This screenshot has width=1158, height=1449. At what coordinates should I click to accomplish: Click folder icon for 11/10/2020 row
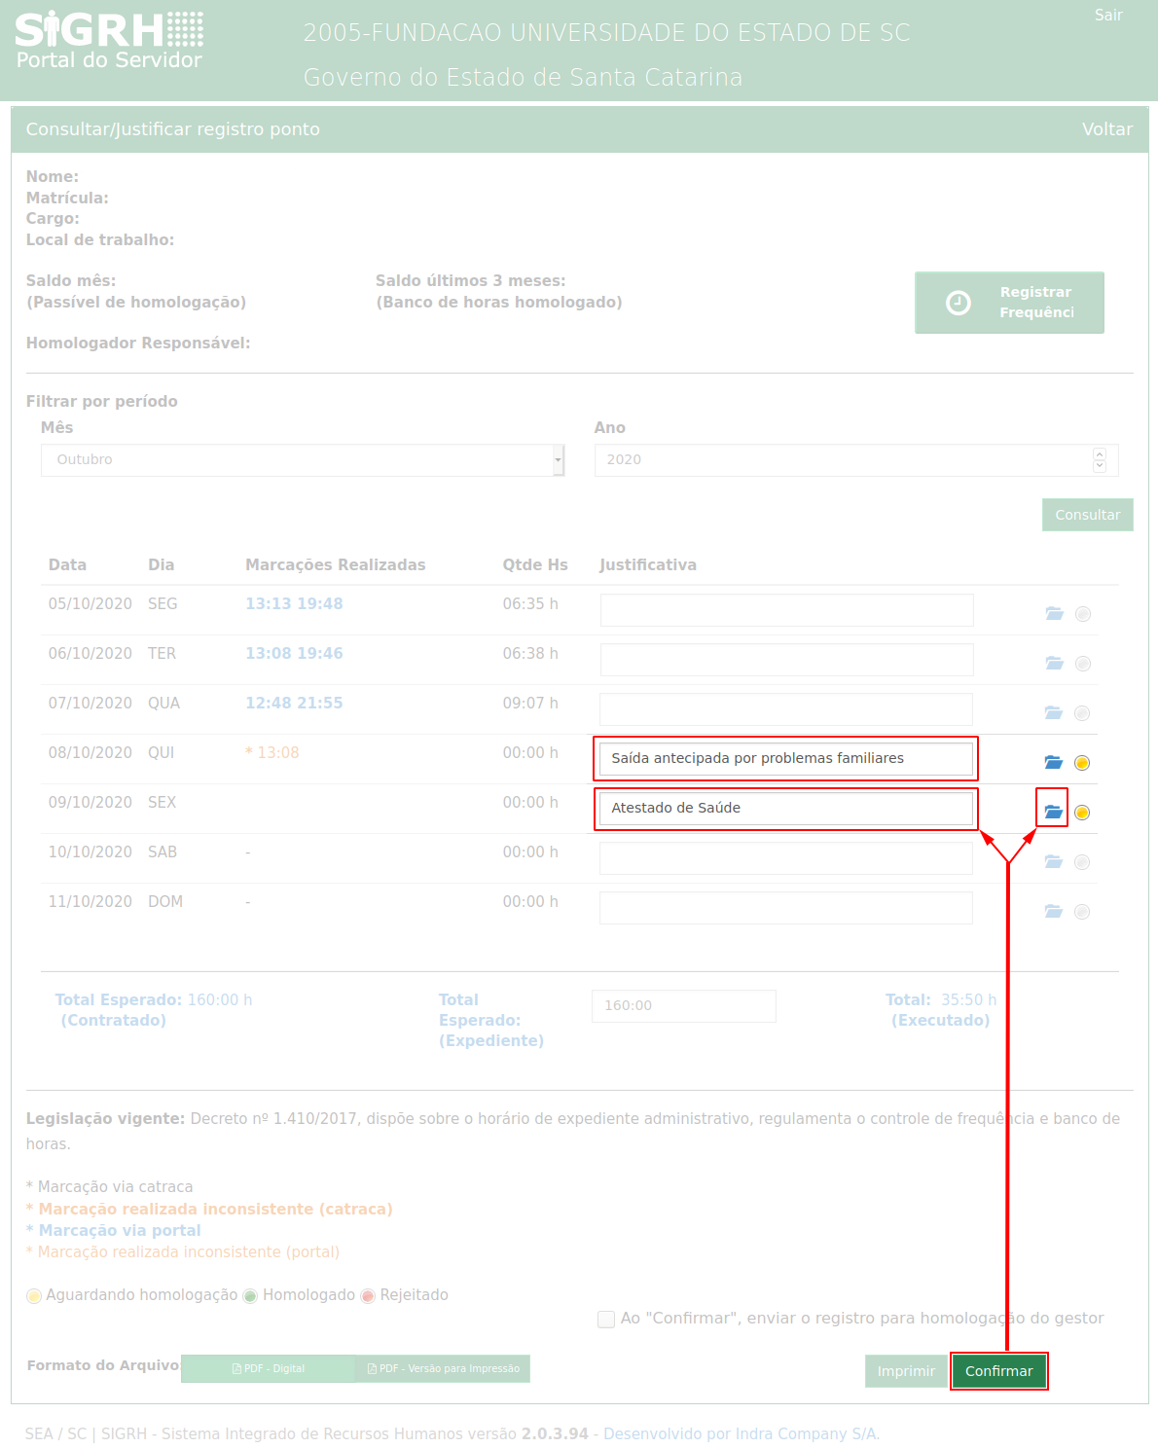click(1053, 911)
